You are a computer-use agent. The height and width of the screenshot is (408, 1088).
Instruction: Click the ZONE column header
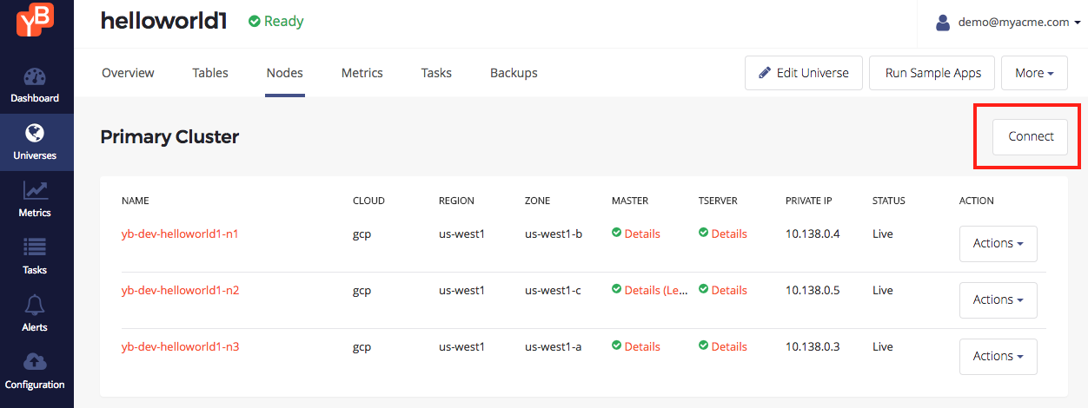coord(537,201)
